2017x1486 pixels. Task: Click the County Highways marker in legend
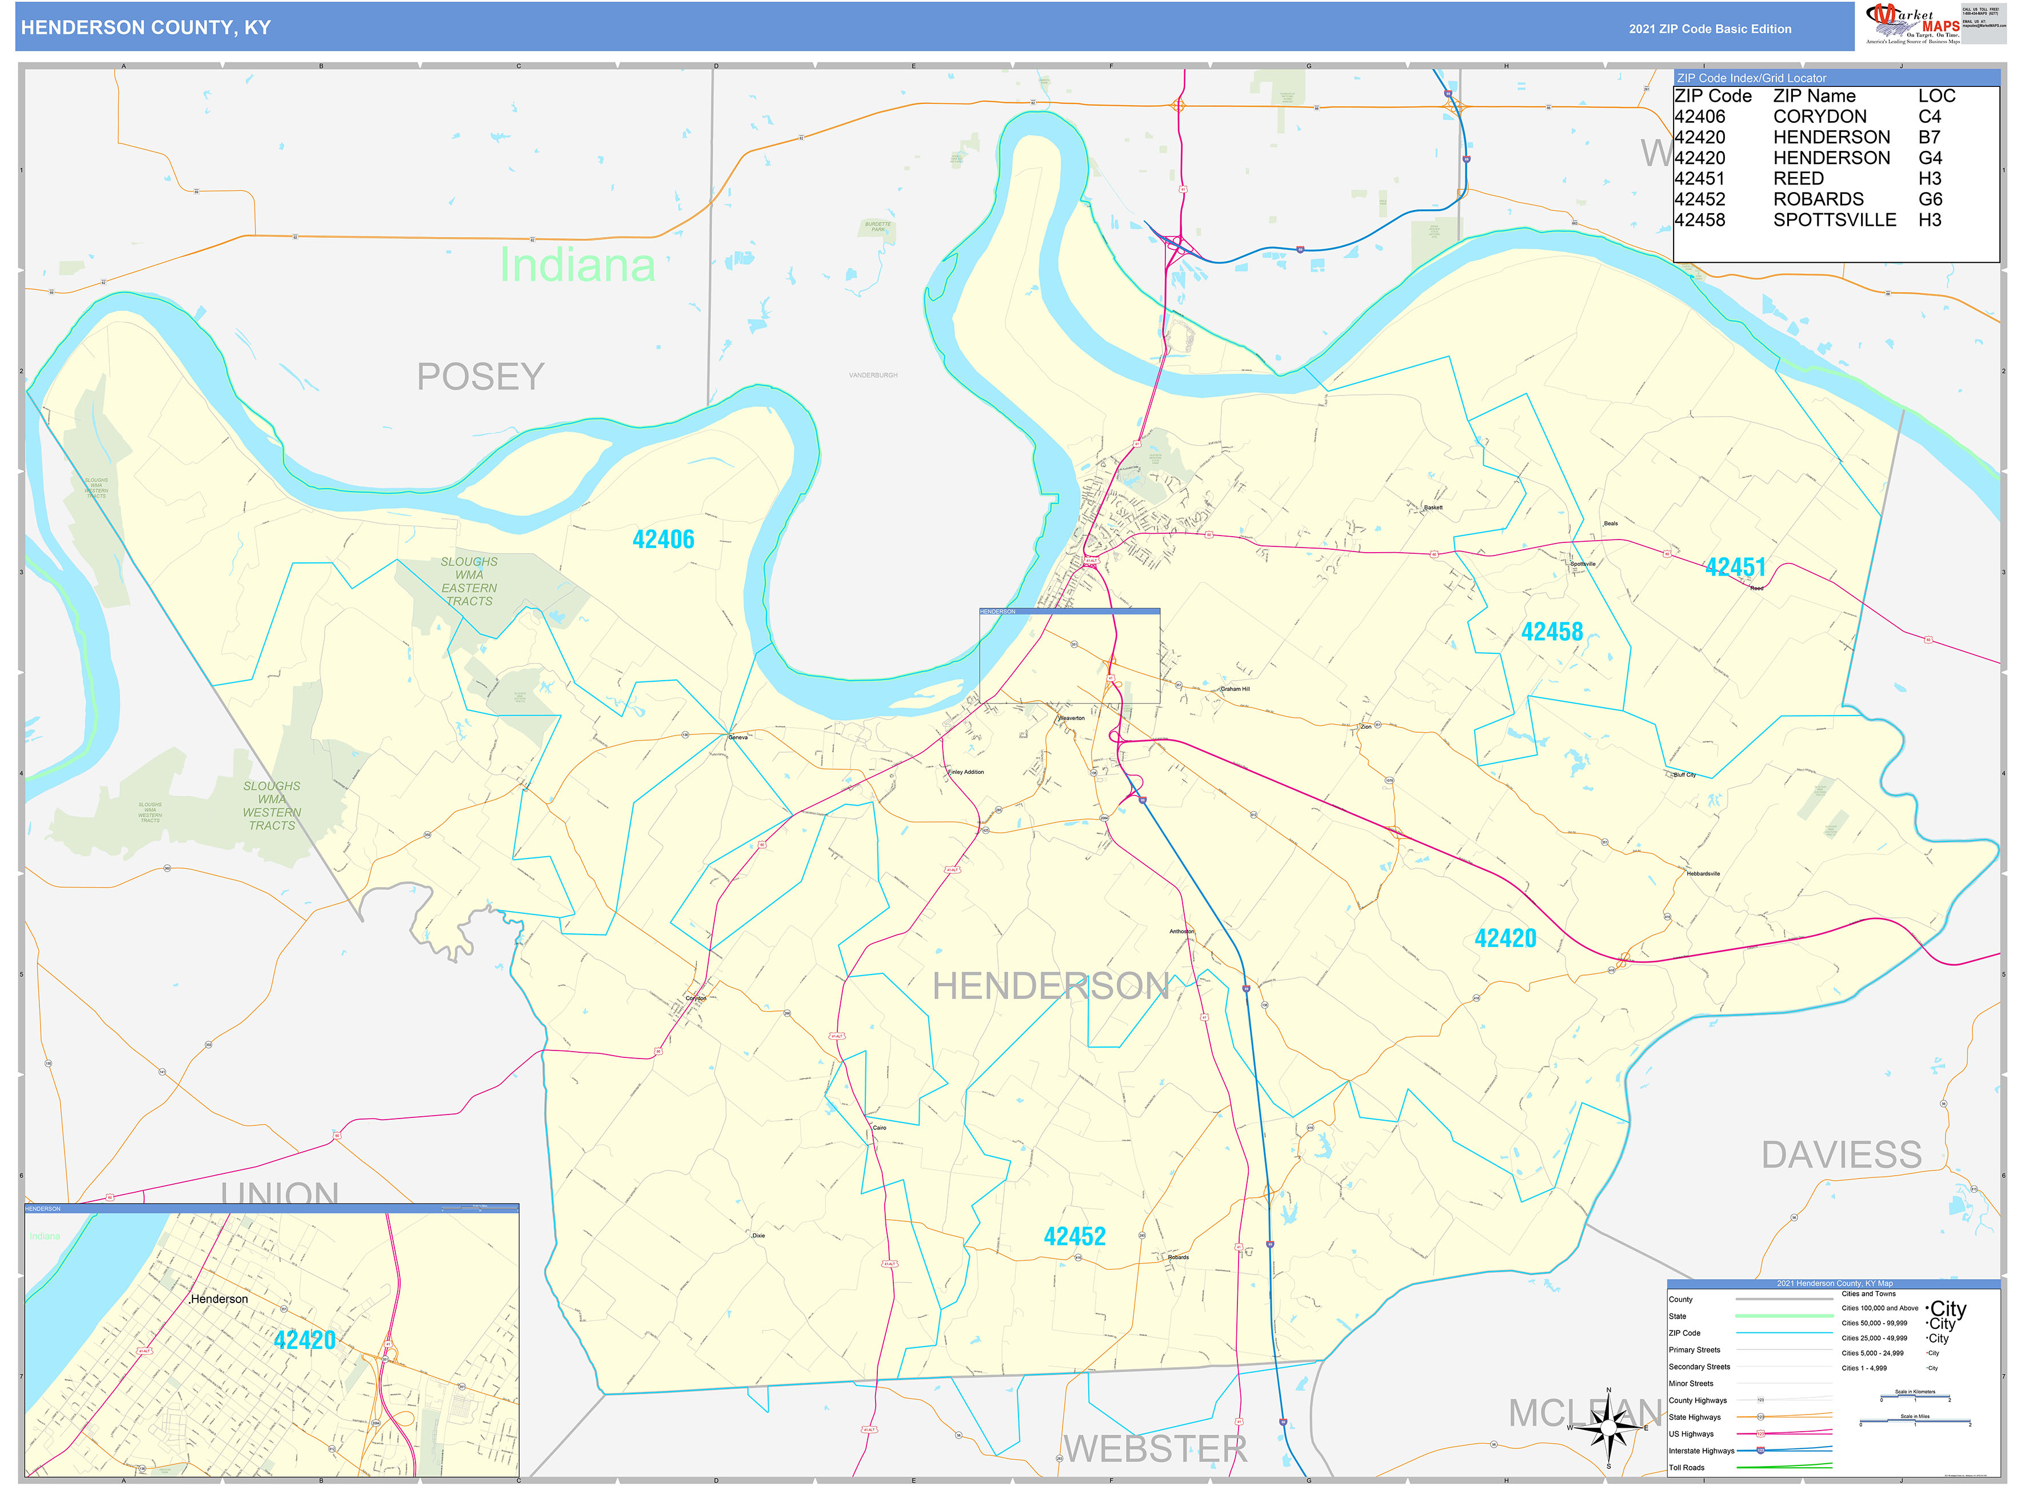pos(1762,1401)
